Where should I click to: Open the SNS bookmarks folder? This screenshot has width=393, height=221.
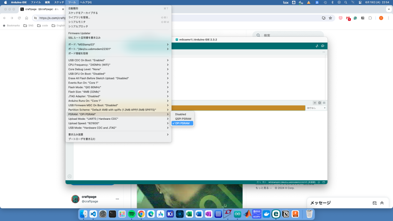28,26
